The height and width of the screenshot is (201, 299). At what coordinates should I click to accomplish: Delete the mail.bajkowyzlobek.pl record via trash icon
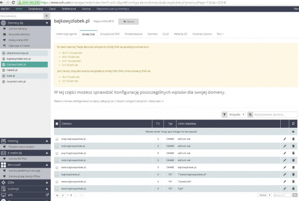click(x=293, y=146)
